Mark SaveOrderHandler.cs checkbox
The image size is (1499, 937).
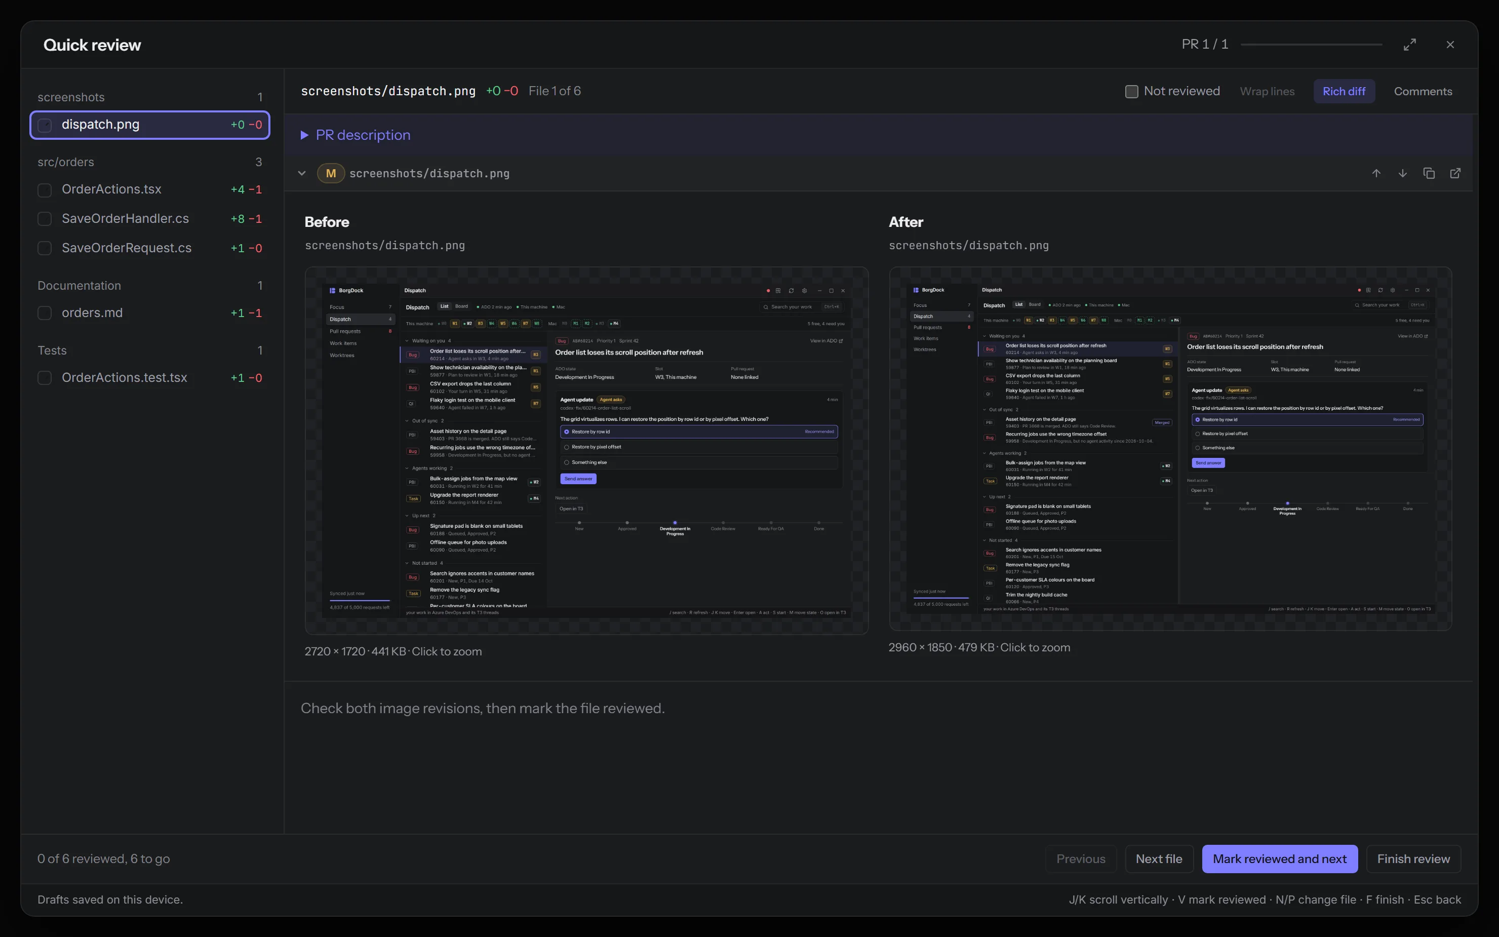(45, 219)
